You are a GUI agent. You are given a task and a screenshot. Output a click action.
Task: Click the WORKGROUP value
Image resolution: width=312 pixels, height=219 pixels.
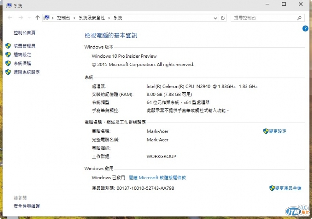click(161, 157)
